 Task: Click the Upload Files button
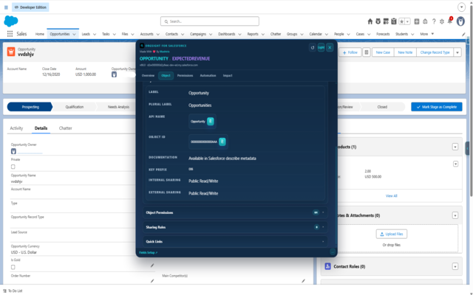pos(391,234)
